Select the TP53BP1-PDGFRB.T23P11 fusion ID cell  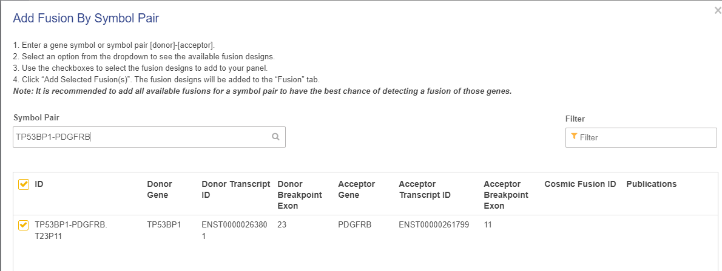[71, 230]
